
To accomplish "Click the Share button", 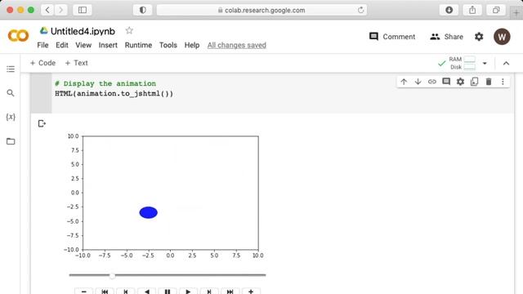I will click(x=447, y=37).
